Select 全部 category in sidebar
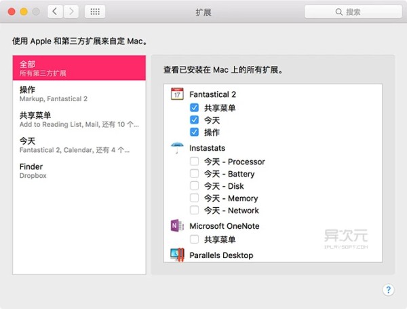 pyautogui.click(x=79, y=68)
